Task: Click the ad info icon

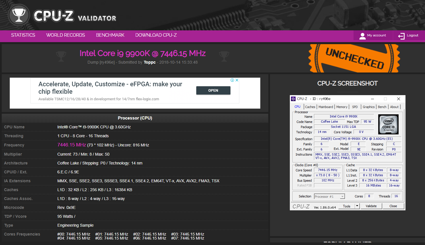Action: click(232, 80)
